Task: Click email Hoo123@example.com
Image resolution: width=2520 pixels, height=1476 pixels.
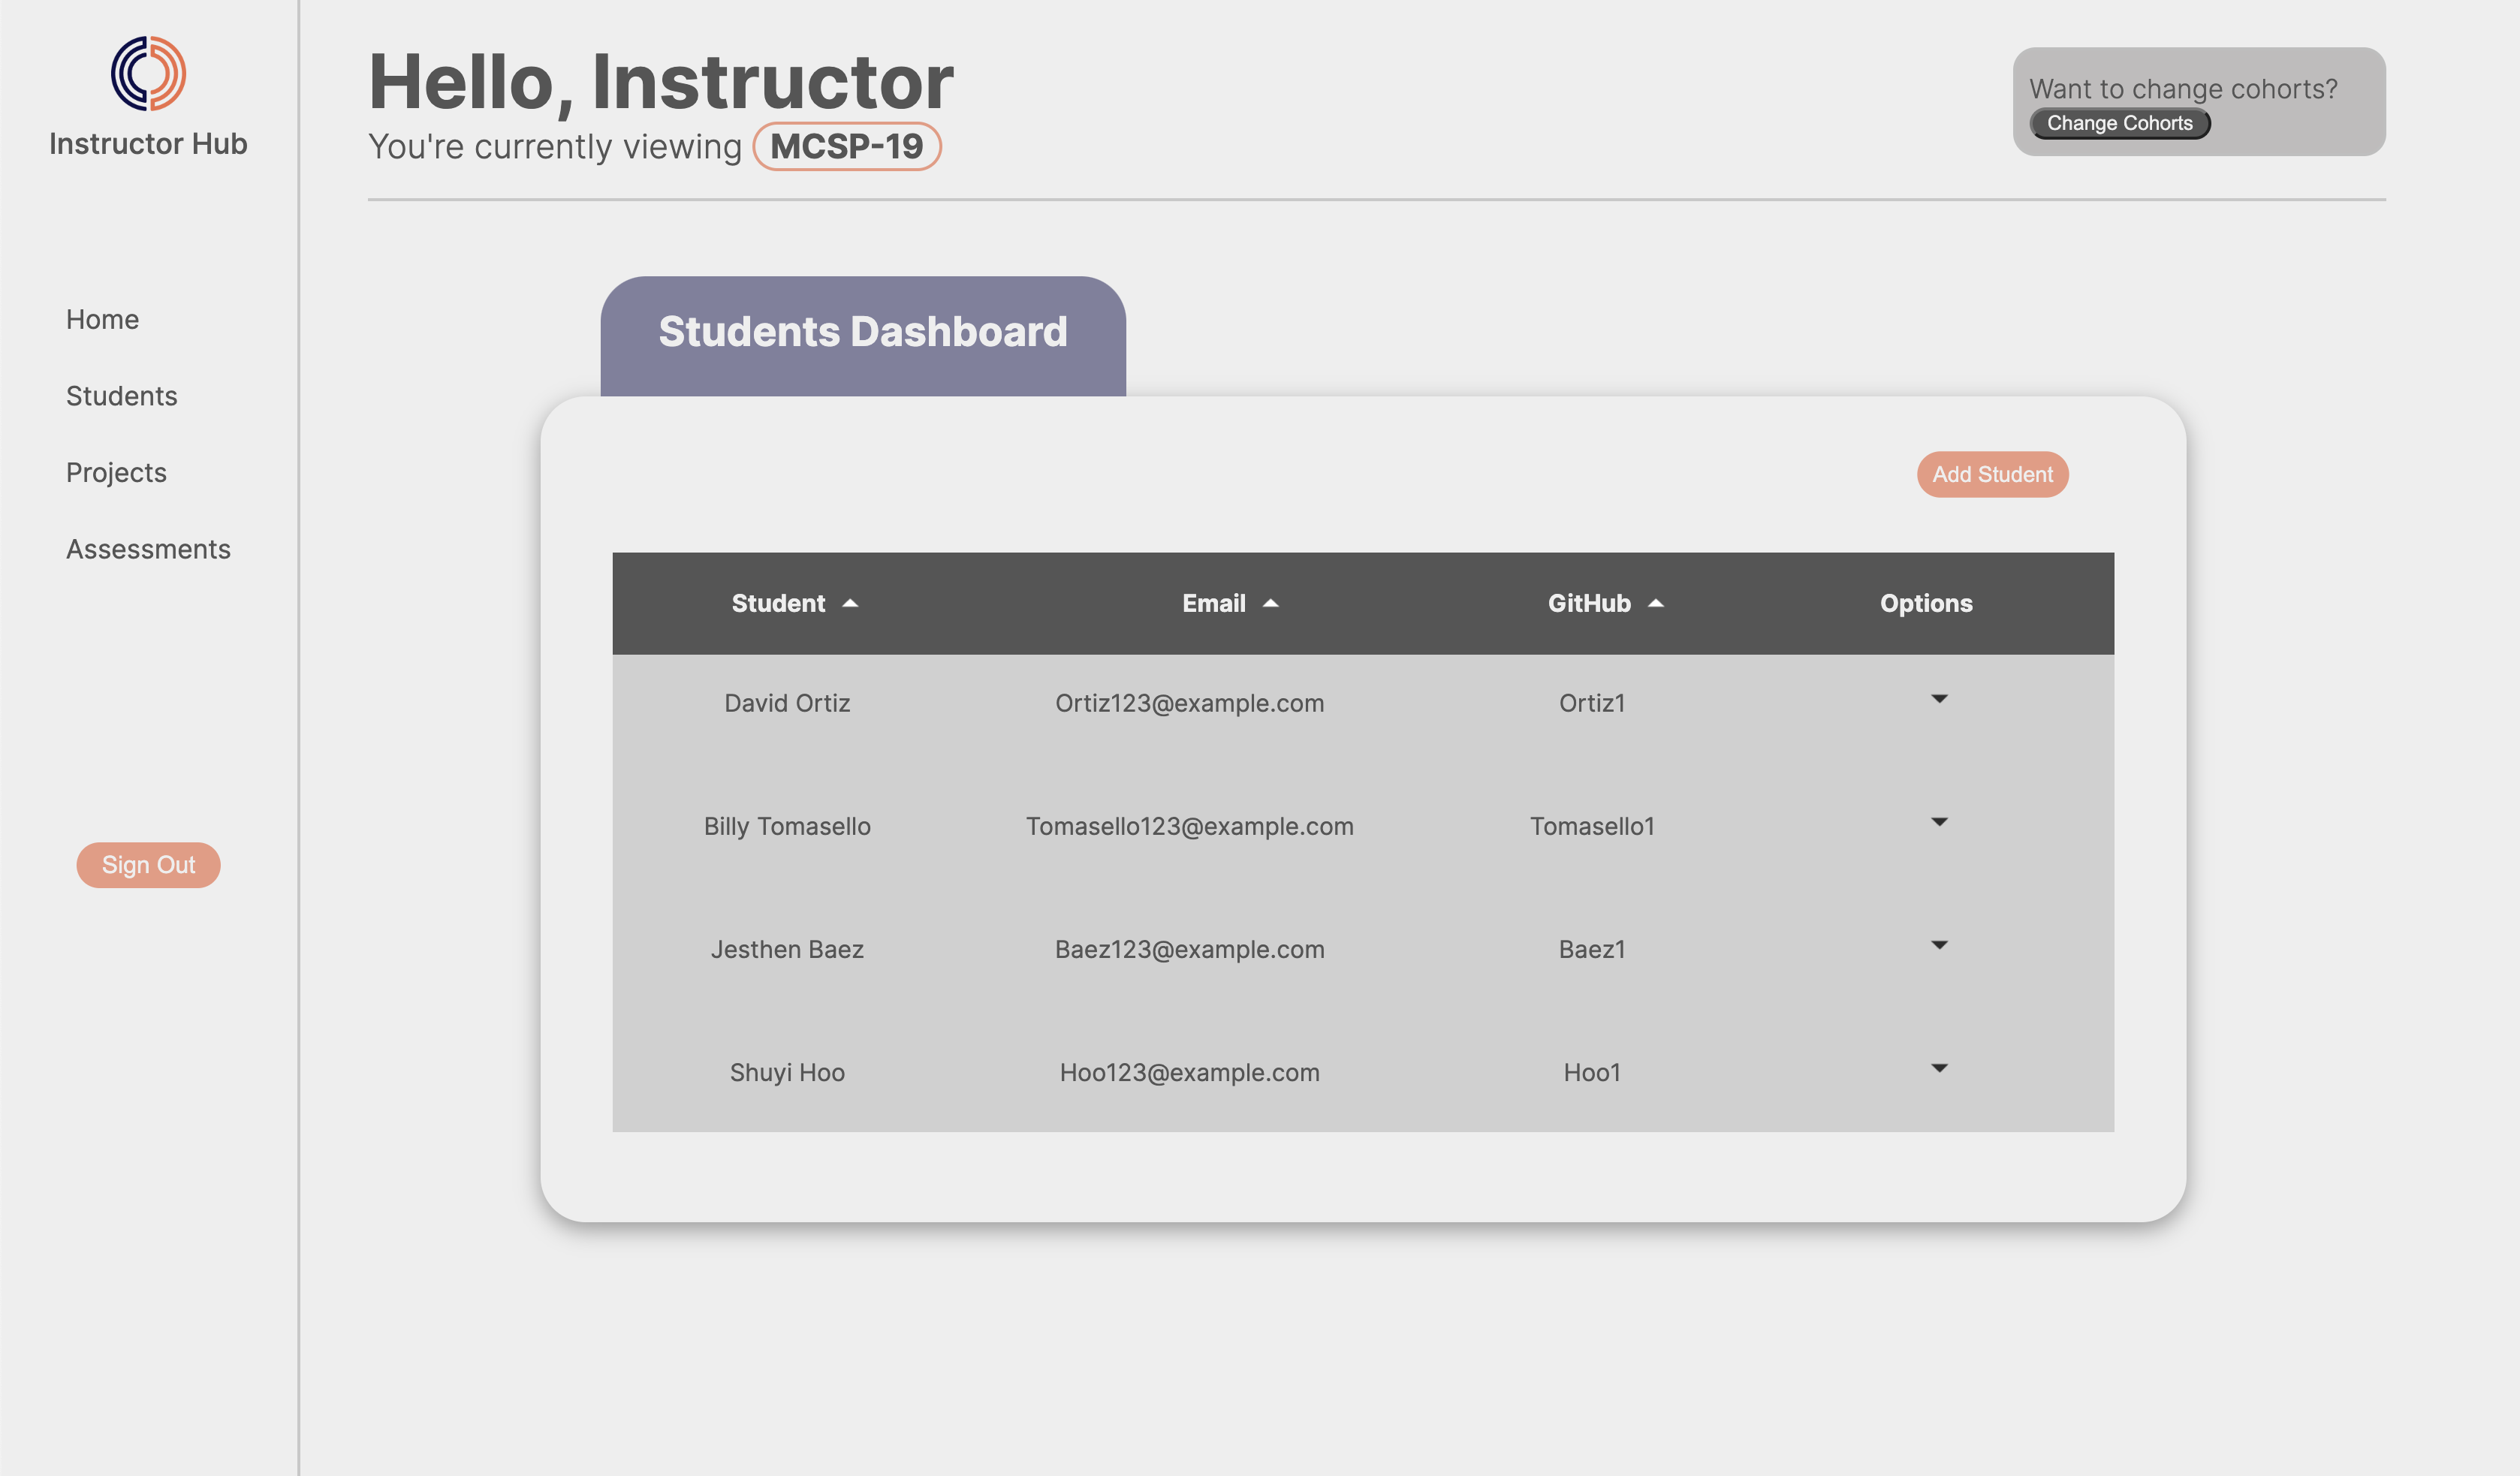Action: (x=1189, y=1072)
